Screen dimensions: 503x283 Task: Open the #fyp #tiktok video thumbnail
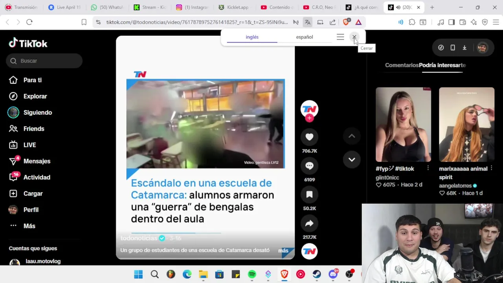[x=403, y=125]
